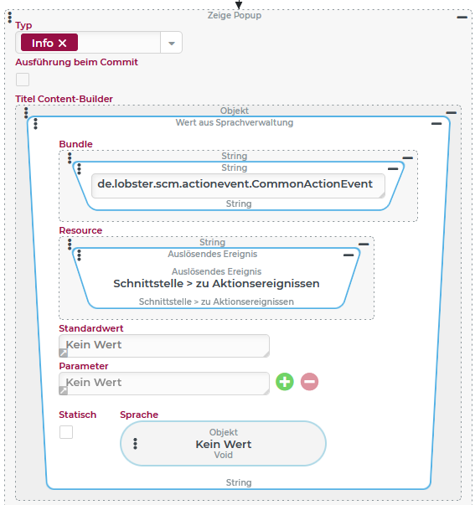
Task: Open the Wert aus Sprachverwaltung three-dot menu
Action: coord(36,124)
